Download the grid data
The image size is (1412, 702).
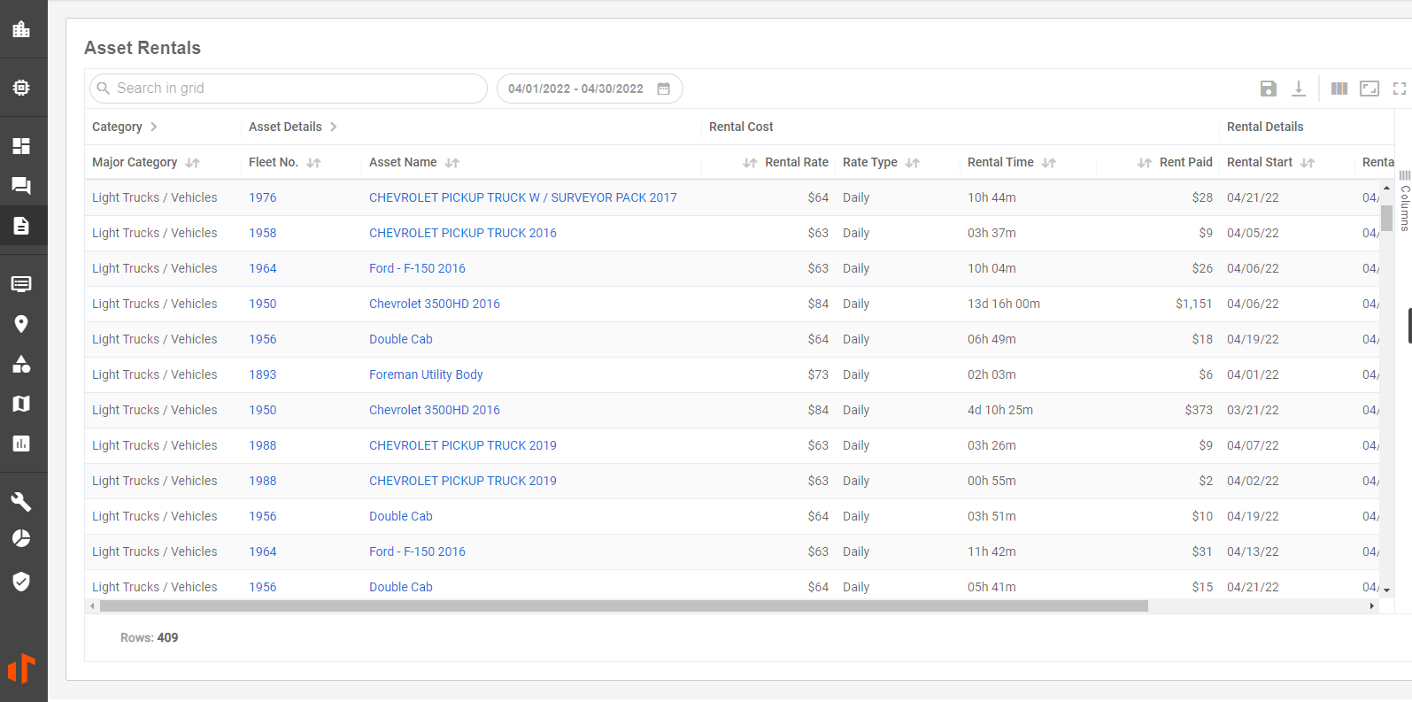(1298, 89)
